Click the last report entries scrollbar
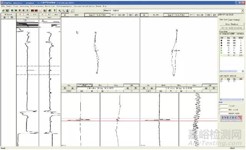This screenshot has height=150, width=246. [232, 99]
